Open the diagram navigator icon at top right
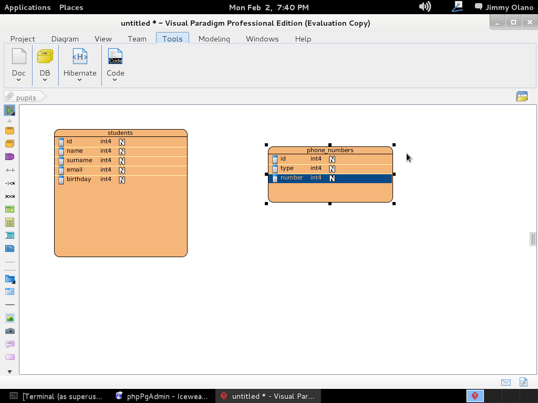 coord(521,97)
